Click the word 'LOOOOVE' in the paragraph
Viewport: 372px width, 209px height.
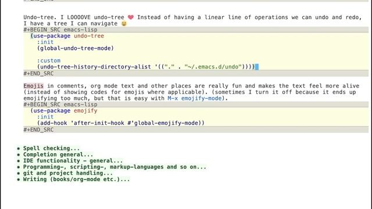[79, 17]
